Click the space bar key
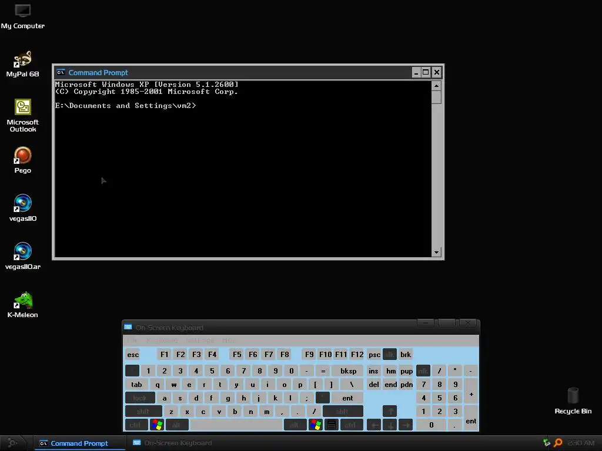Viewport: 602px width, 451px height. click(236, 425)
